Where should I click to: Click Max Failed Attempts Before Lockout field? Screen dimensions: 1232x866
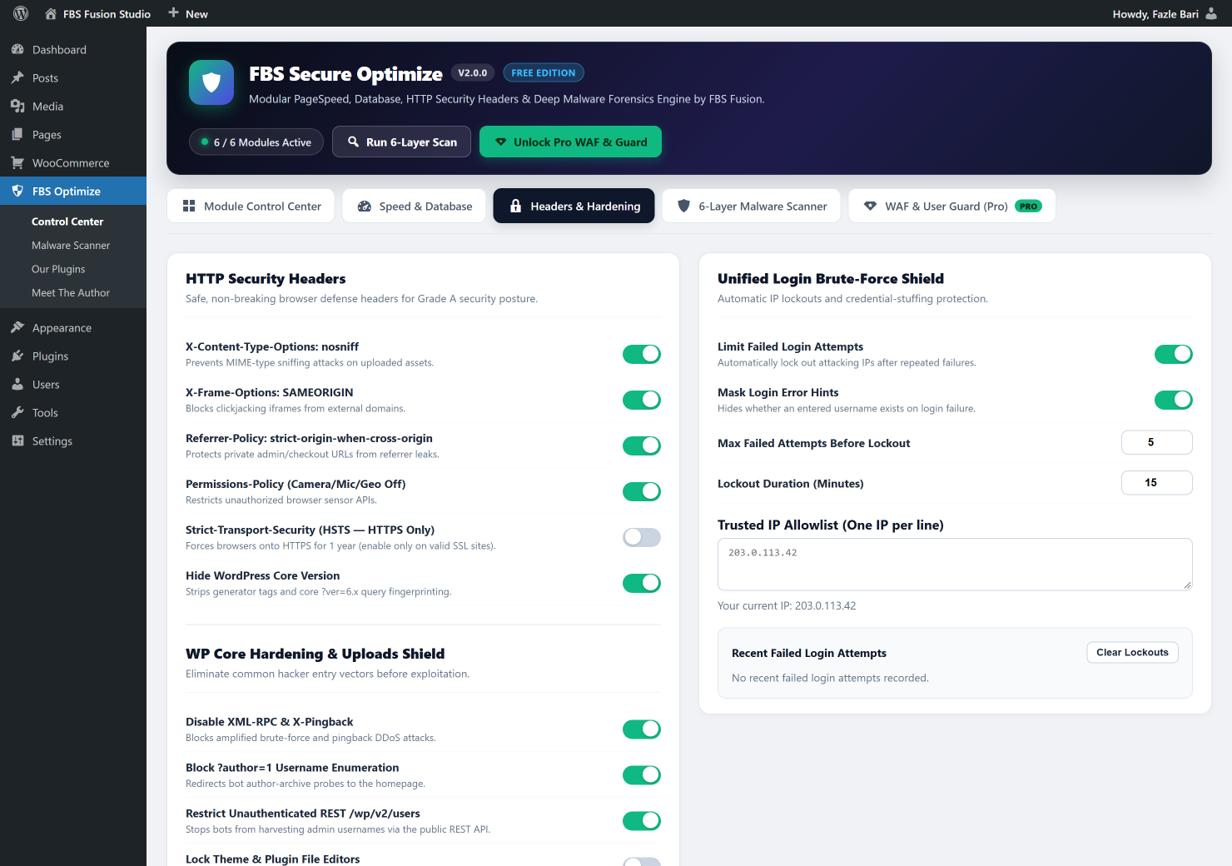pyautogui.click(x=1157, y=442)
